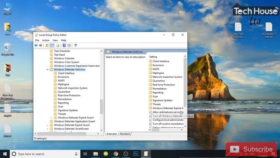The image size is (280, 158).
Task: Collapse the Windows Defender Antivirus tree node
Action: [x=48, y=69]
